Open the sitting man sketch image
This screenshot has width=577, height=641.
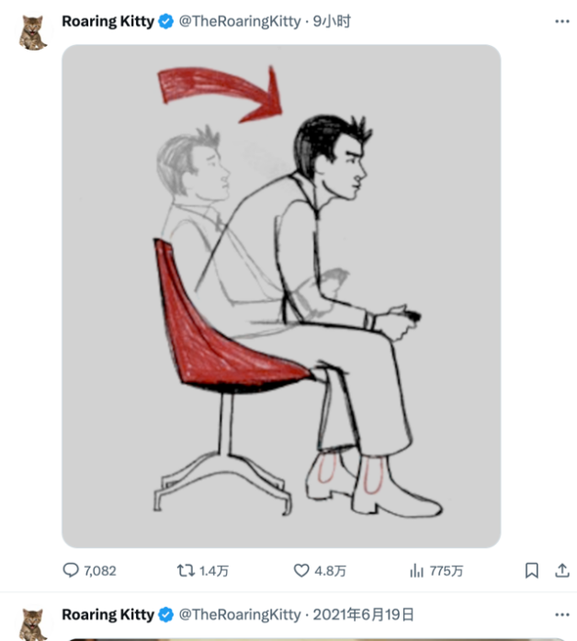281,296
